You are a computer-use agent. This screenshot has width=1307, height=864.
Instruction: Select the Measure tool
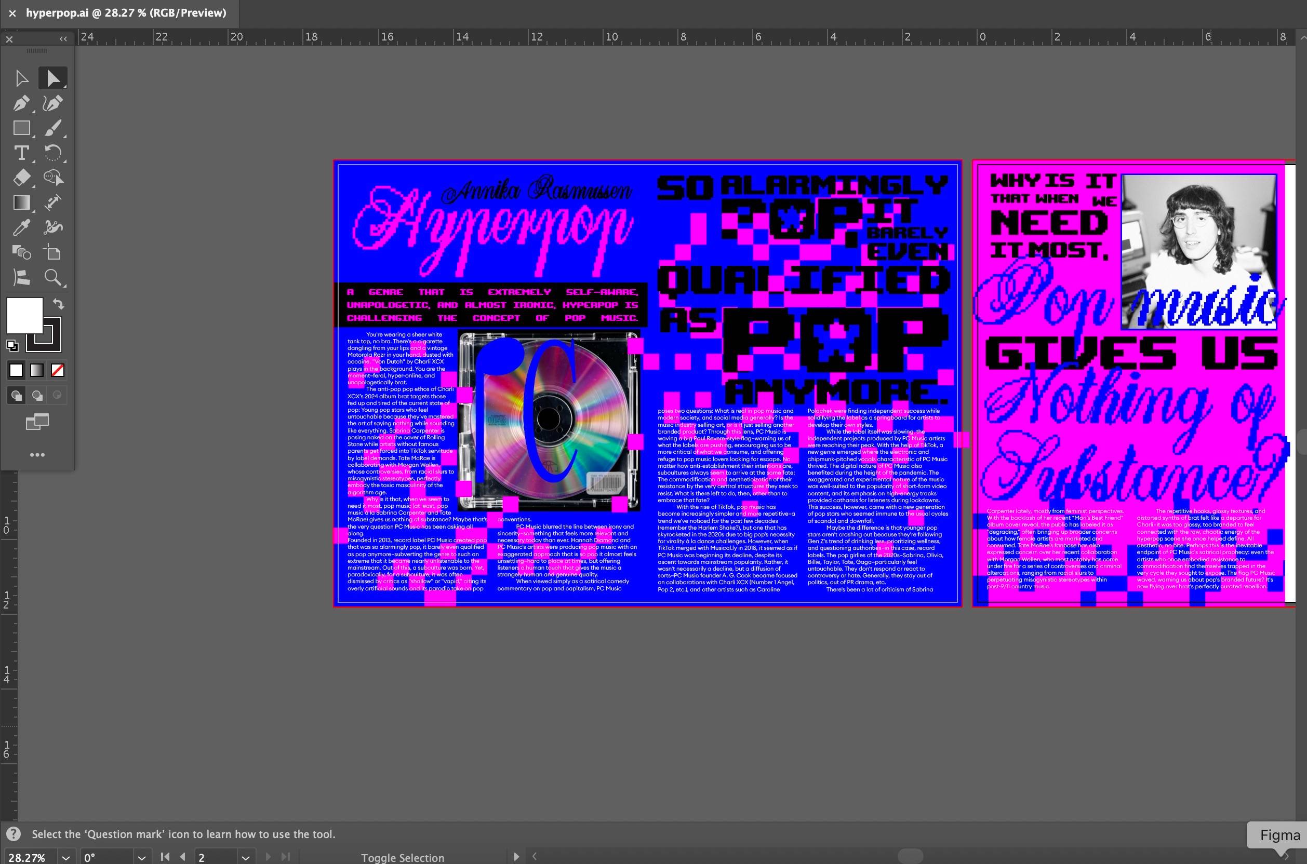click(53, 202)
